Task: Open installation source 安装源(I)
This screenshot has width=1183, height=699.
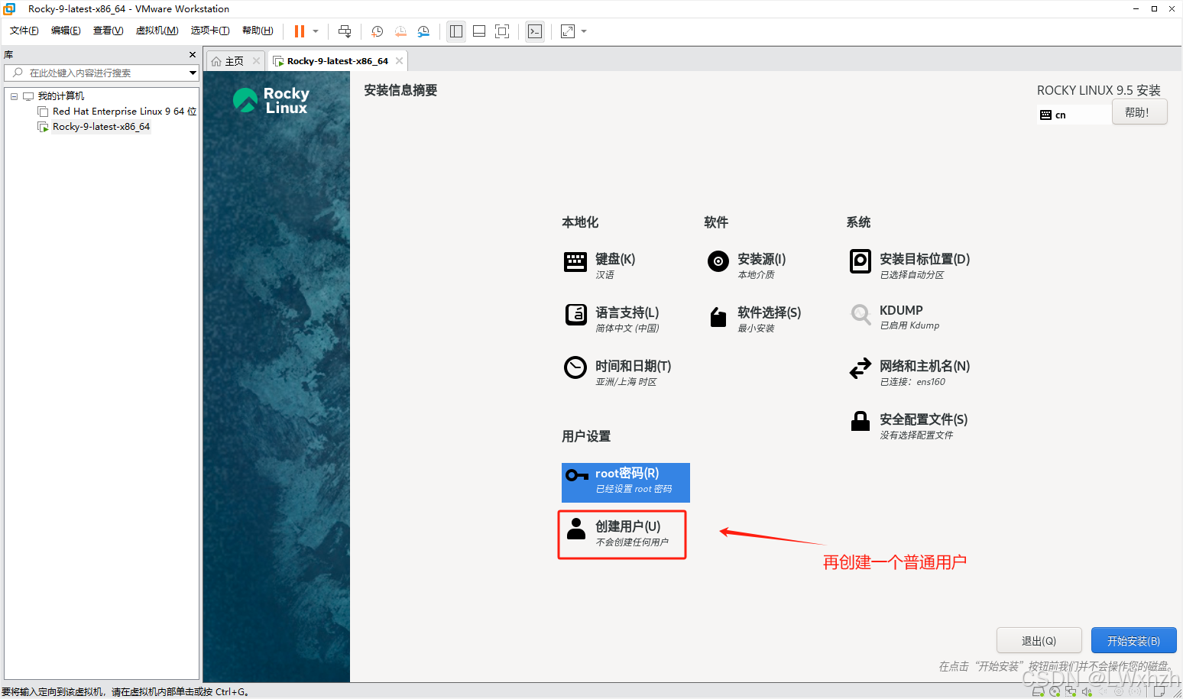Action: pos(747,265)
